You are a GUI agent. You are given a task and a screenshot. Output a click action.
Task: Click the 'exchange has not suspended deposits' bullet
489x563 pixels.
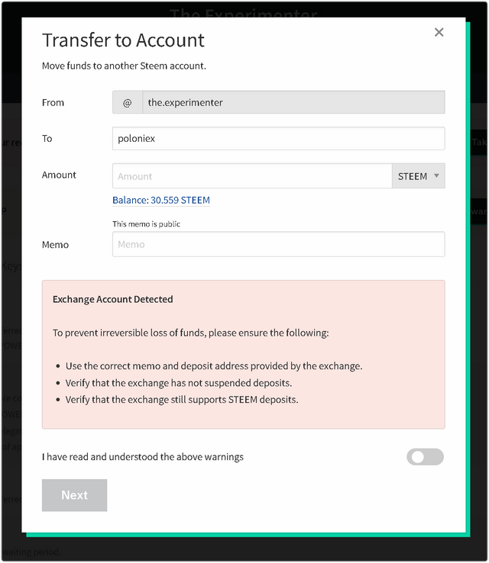(x=179, y=383)
